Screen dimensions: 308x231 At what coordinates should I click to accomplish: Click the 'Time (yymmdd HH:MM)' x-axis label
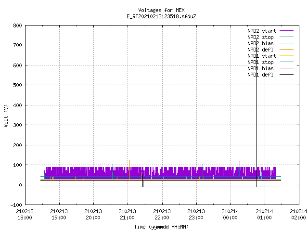[161, 227]
